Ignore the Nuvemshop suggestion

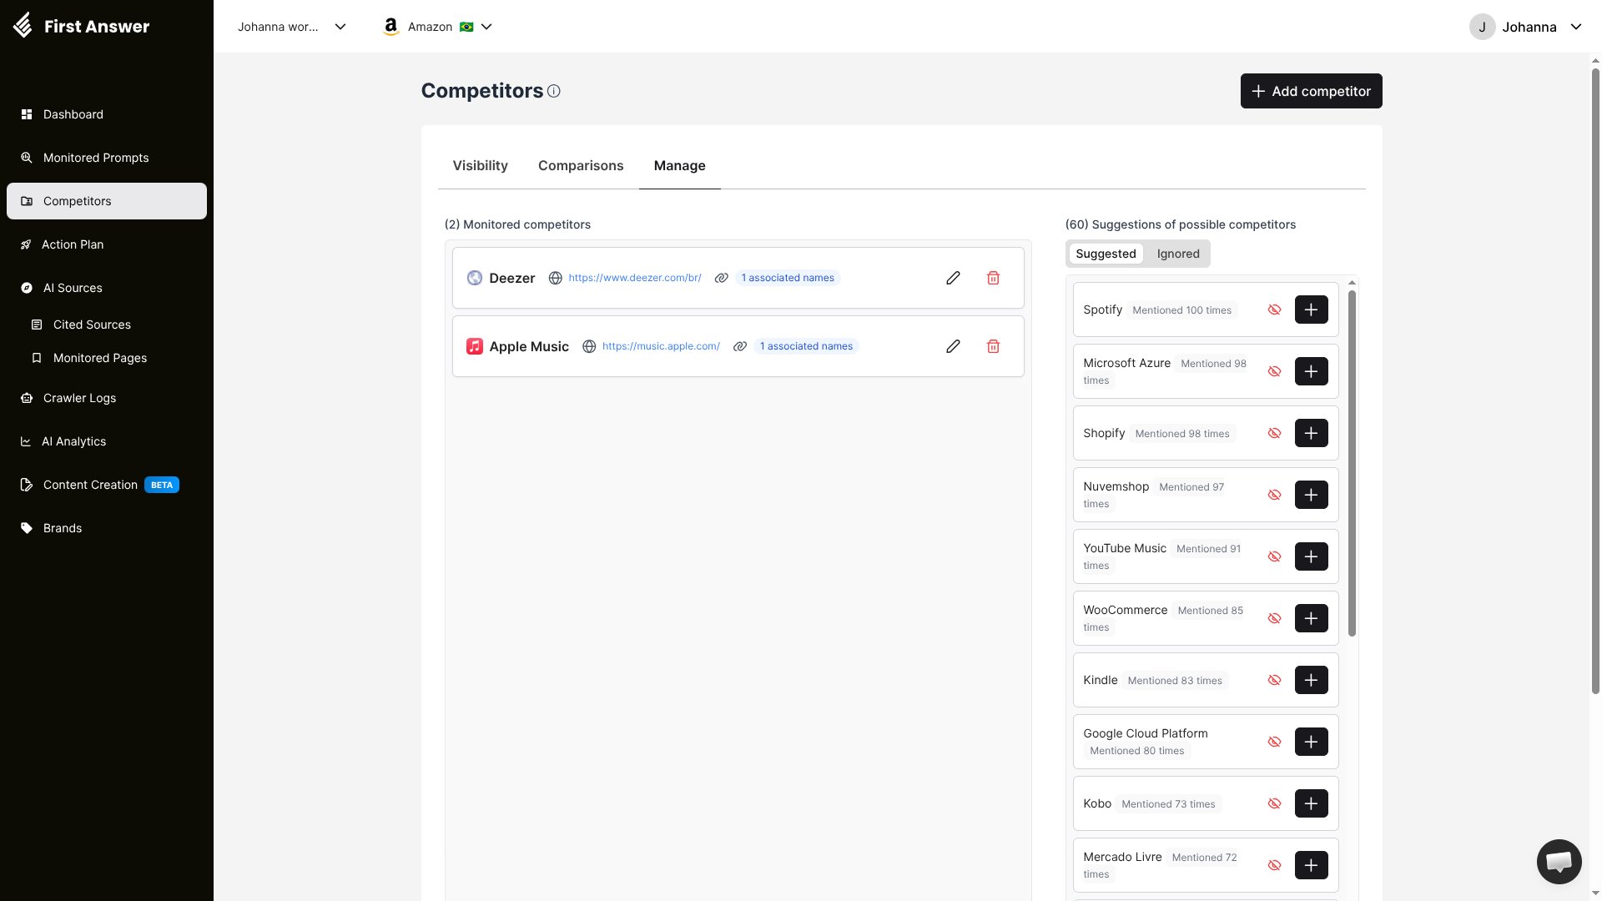(1274, 495)
